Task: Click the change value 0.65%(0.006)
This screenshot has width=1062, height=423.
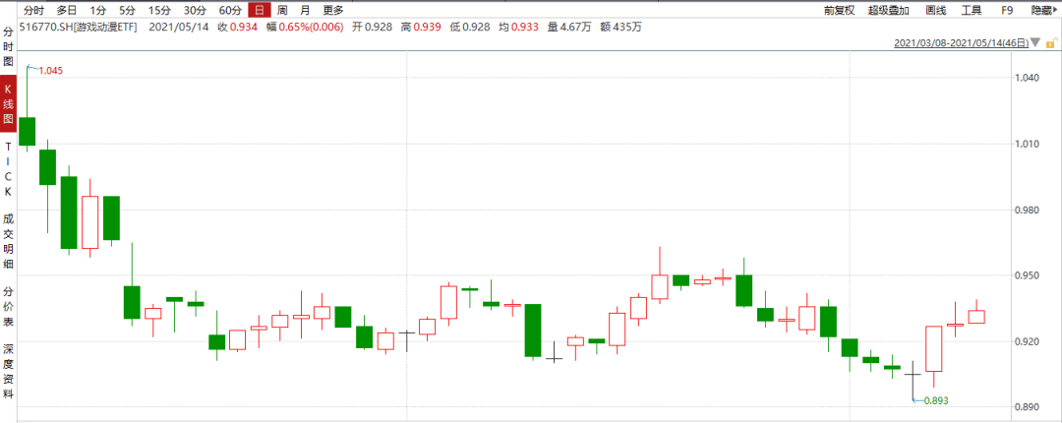Action: (x=312, y=28)
